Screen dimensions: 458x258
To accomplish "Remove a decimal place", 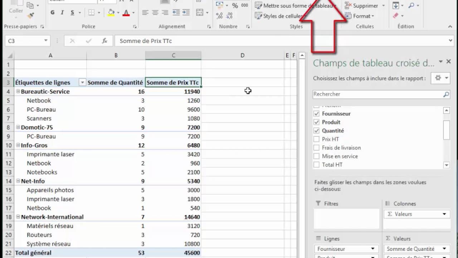I will [x=229, y=15].
